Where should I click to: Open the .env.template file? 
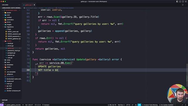coord(11,72)
